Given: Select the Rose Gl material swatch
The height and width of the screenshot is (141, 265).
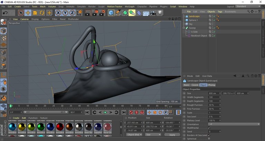Looking at the screenshot, I should click(108, 127).
